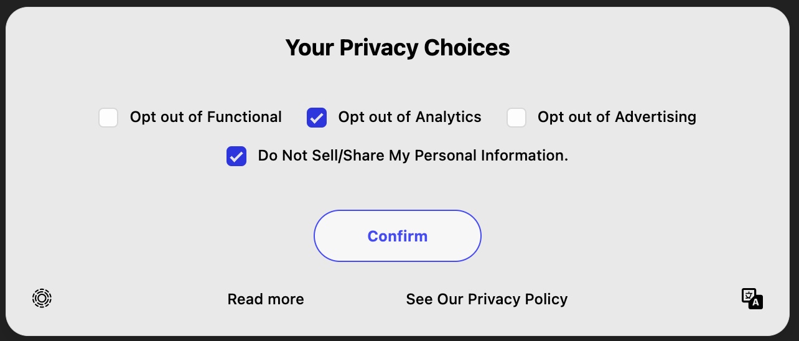This screenshot has height=341, width=799.
Task: Click the blue Confirm text inside the button
Action: (398, 236)
